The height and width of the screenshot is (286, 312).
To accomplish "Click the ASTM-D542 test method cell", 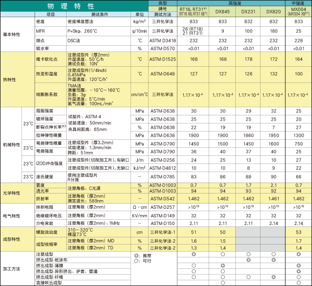I will point(162,199).
